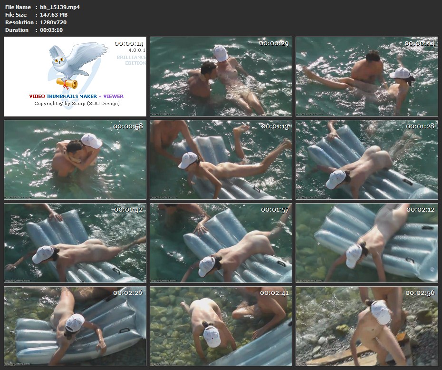Select the frame marked 00:00:58
The width and height of the screenshot is (442, 370).
75,160
